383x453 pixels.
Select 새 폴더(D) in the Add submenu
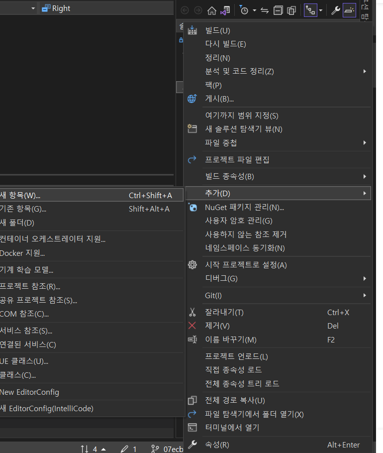point(92,223)
